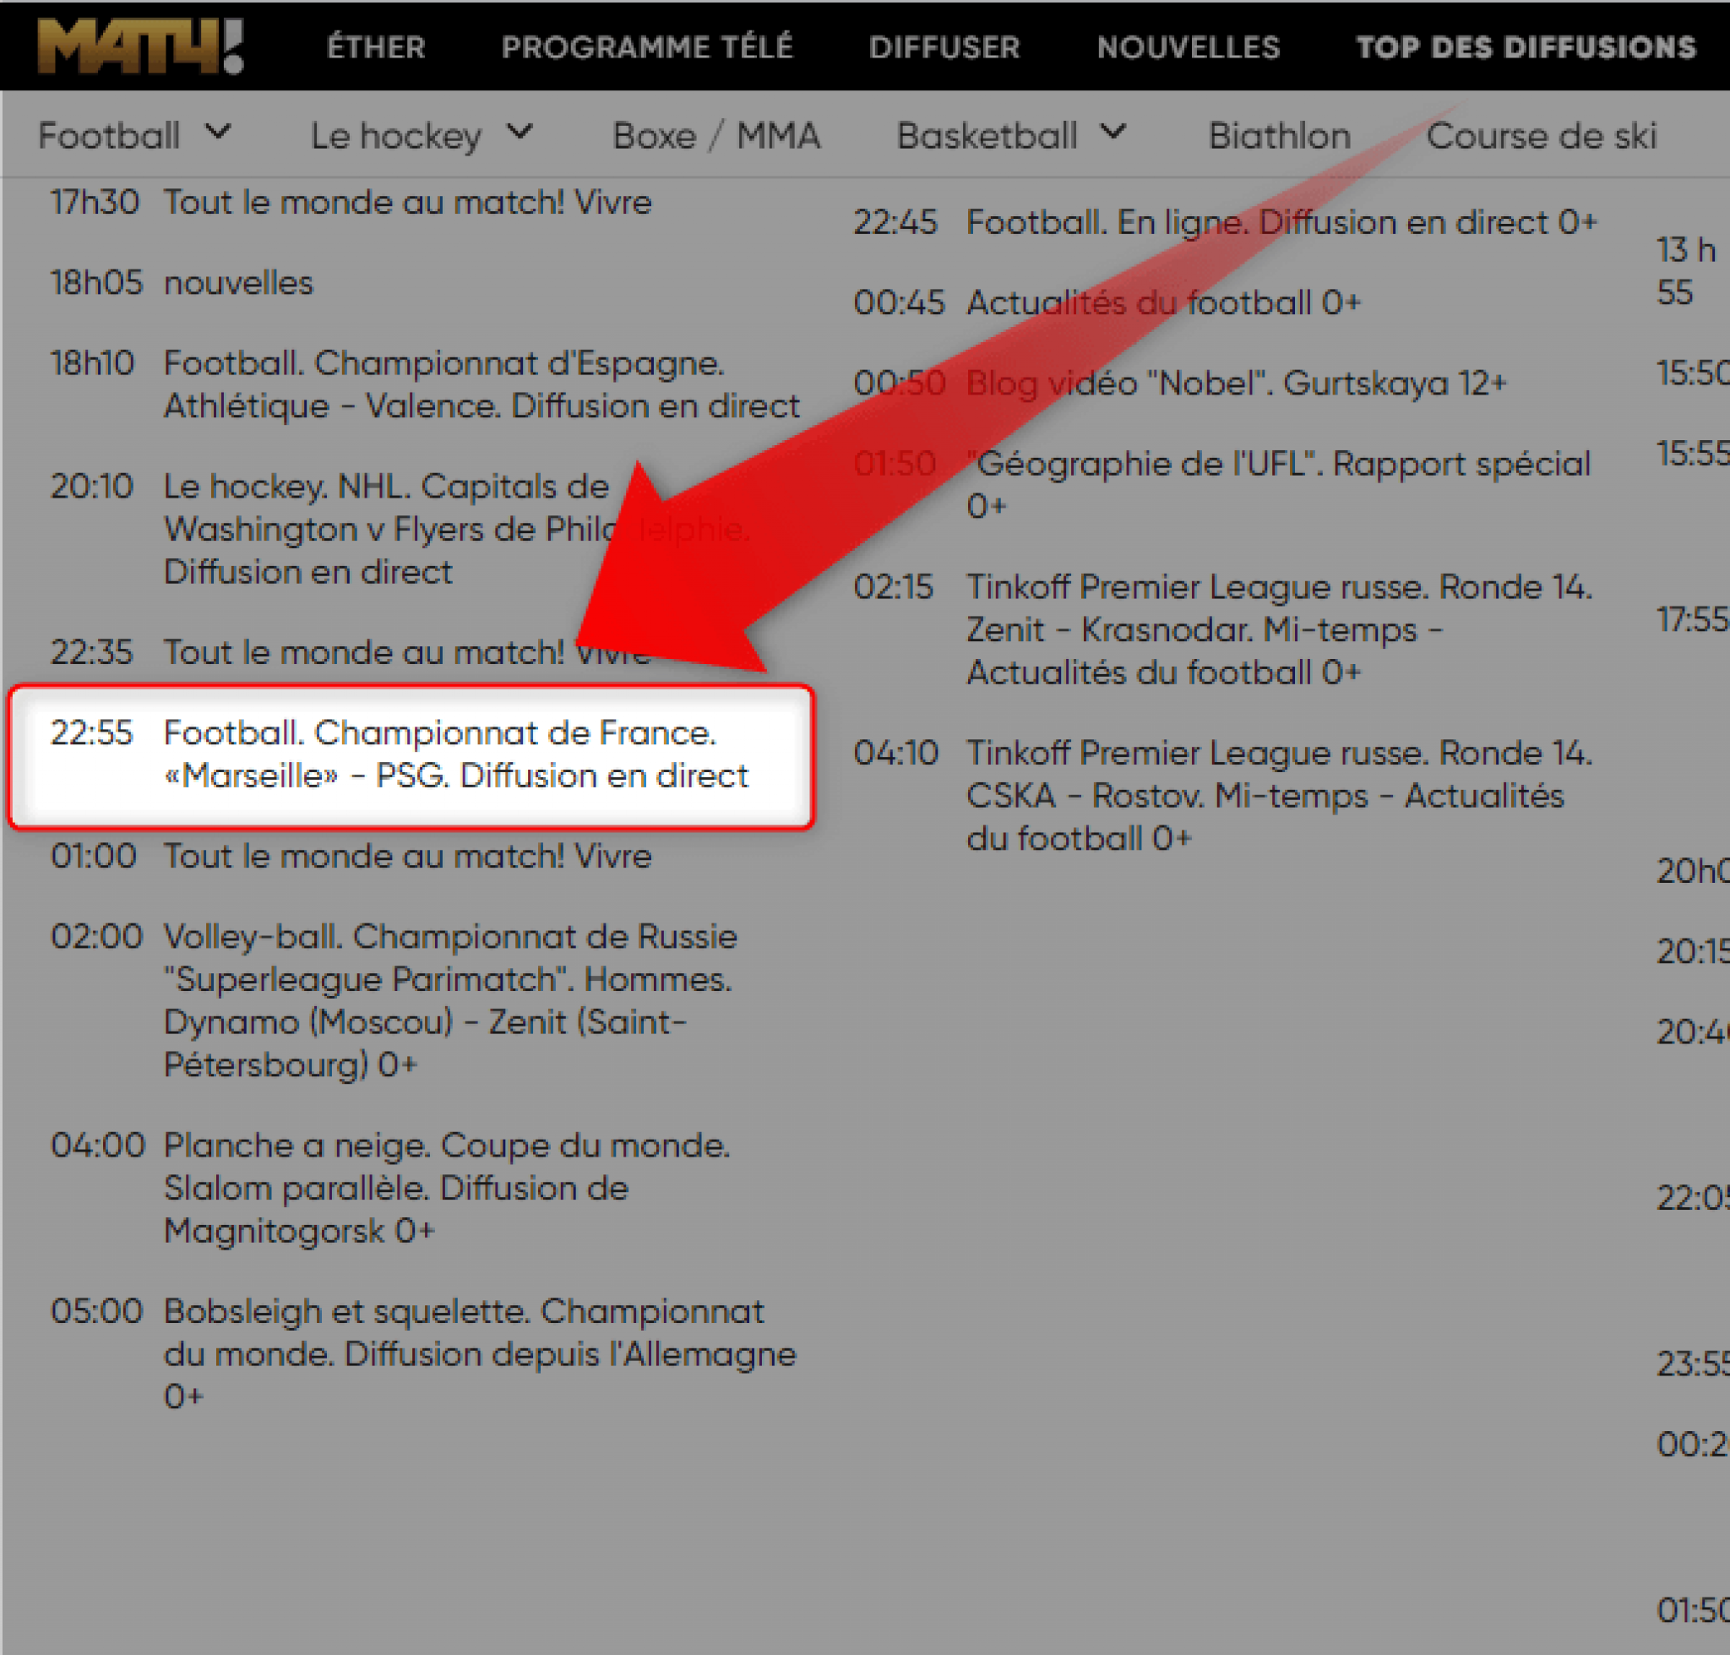Click CSKA - Rostov Mi-temps entry
This screenshot has height=1655, width=1730.
[1222, 795]
